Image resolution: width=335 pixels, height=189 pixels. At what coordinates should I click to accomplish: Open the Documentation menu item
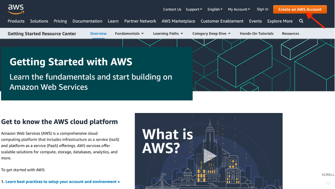click(88, 21)
